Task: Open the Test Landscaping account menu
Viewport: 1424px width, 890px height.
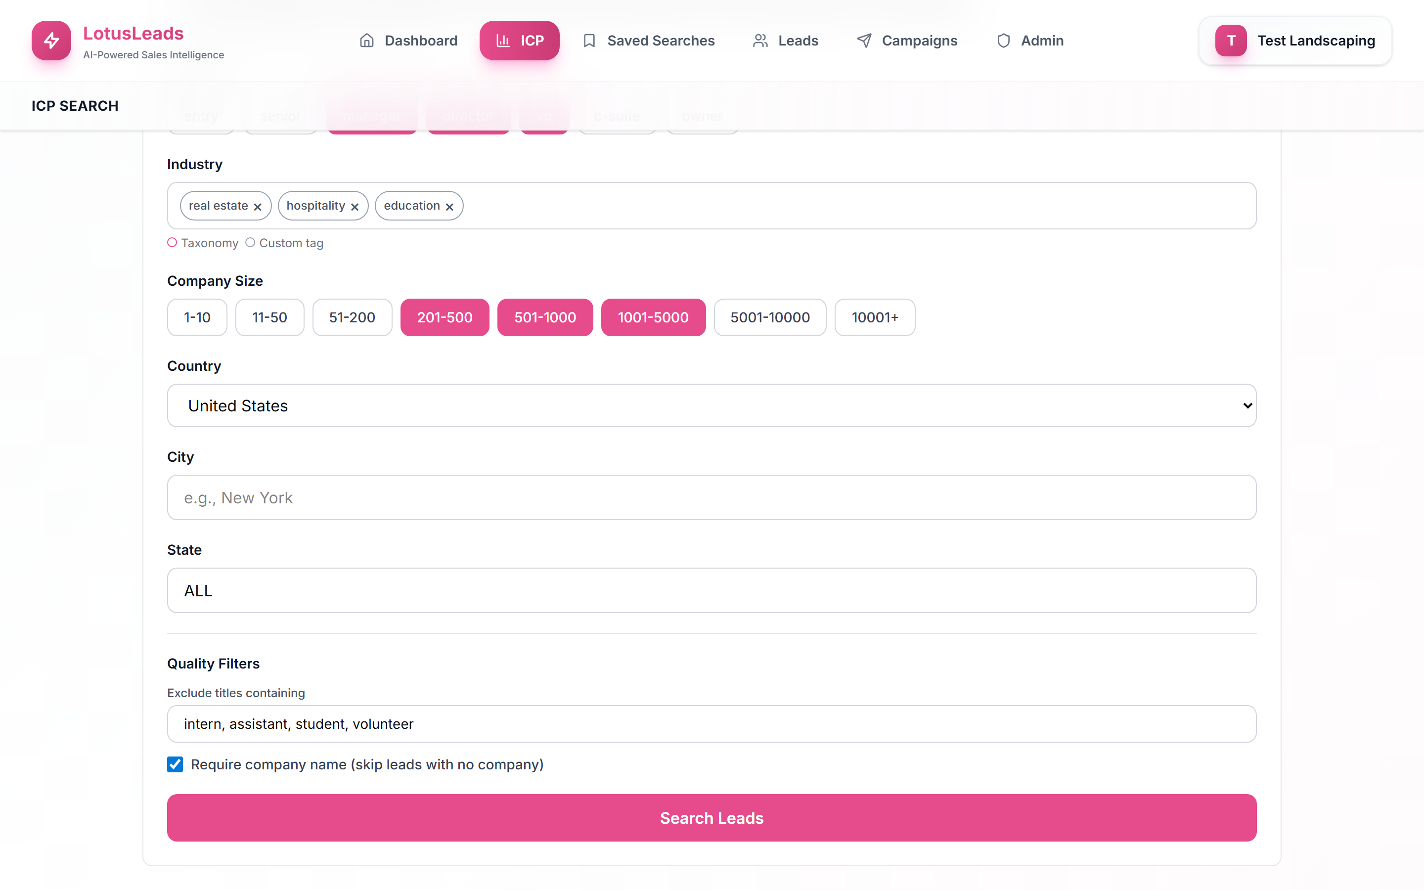Action: coord(1295,41)
